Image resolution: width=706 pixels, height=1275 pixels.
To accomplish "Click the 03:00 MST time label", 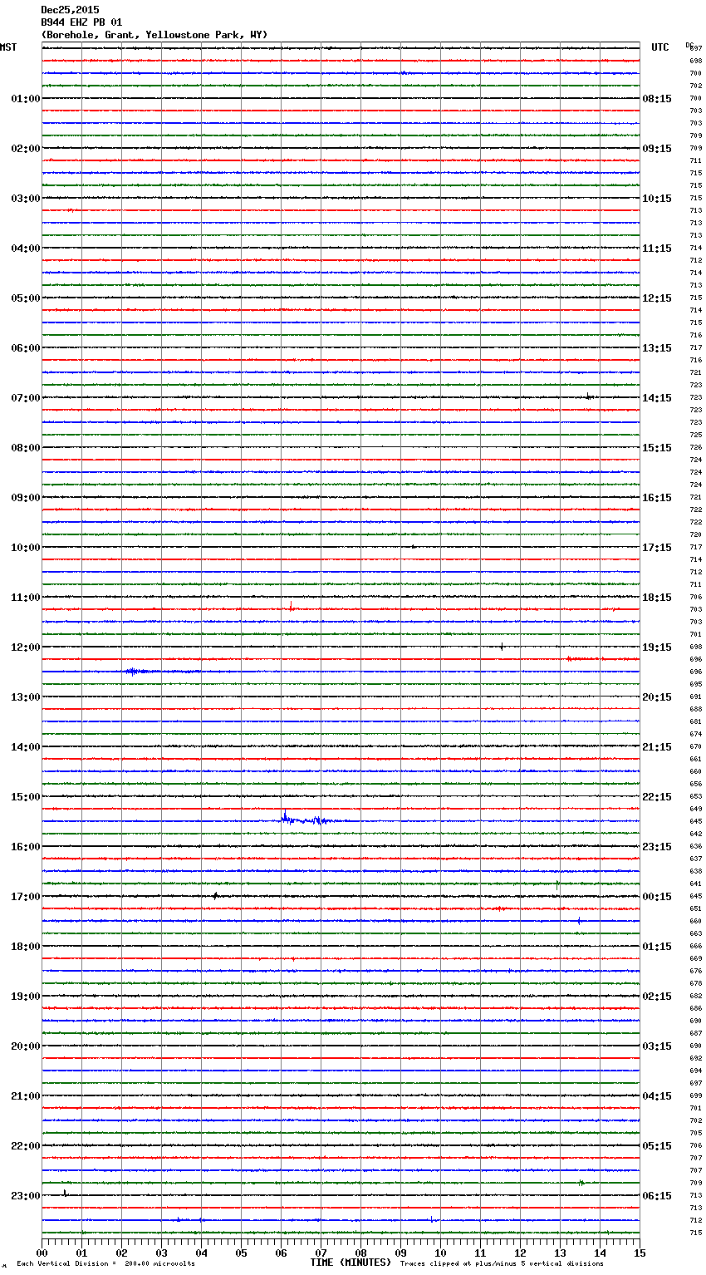I will (26, 199).
